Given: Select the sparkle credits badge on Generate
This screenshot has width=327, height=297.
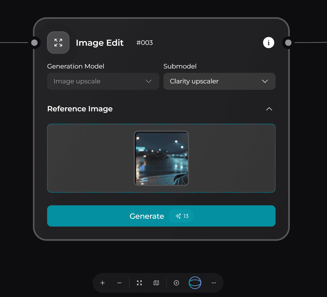Looking at the screenshot, I should point(181,216).
